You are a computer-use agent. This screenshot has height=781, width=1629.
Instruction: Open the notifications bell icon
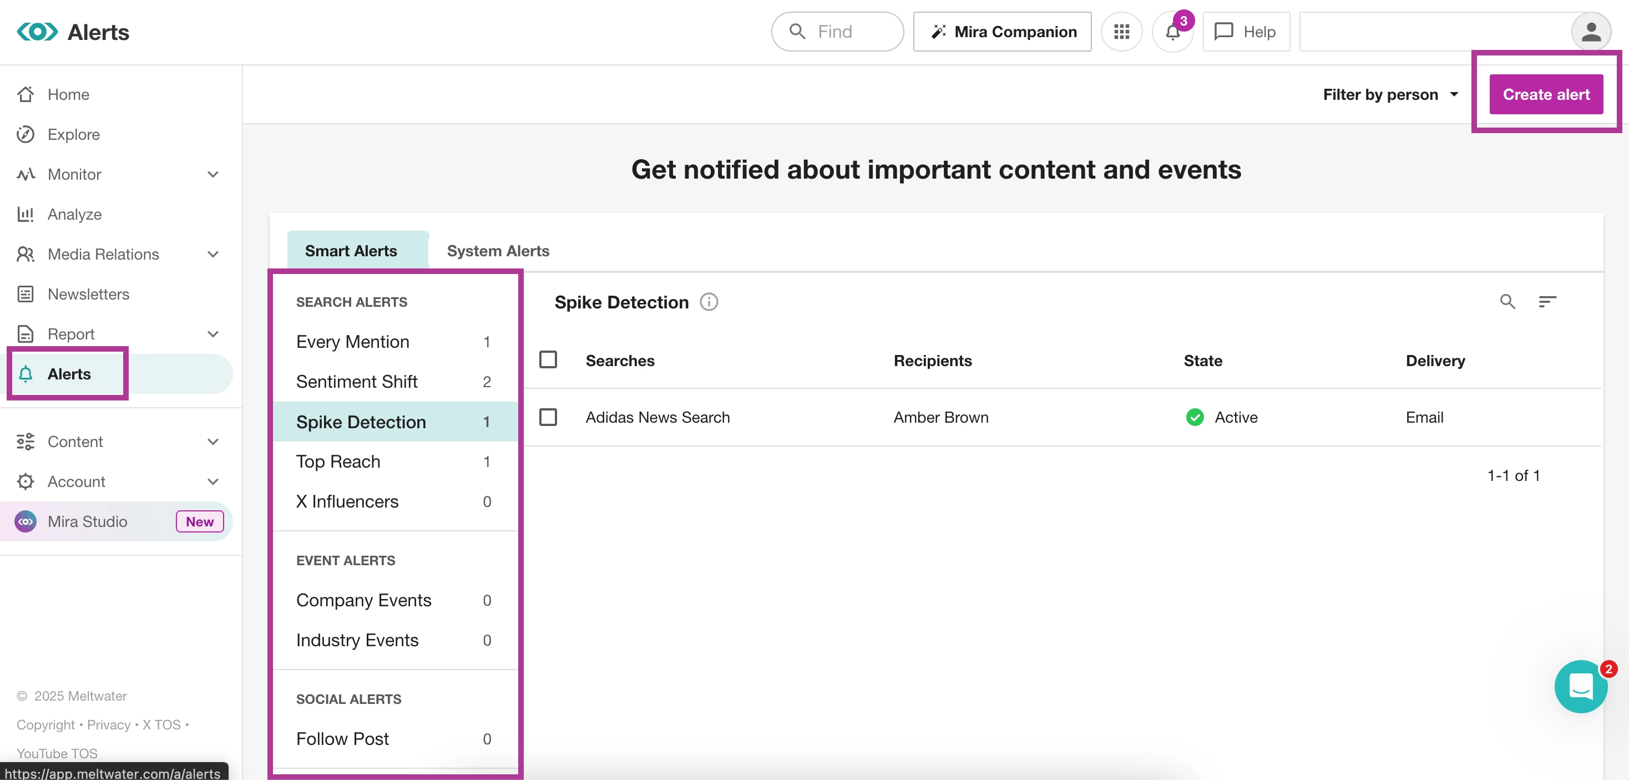click(x=1172, y=32)
